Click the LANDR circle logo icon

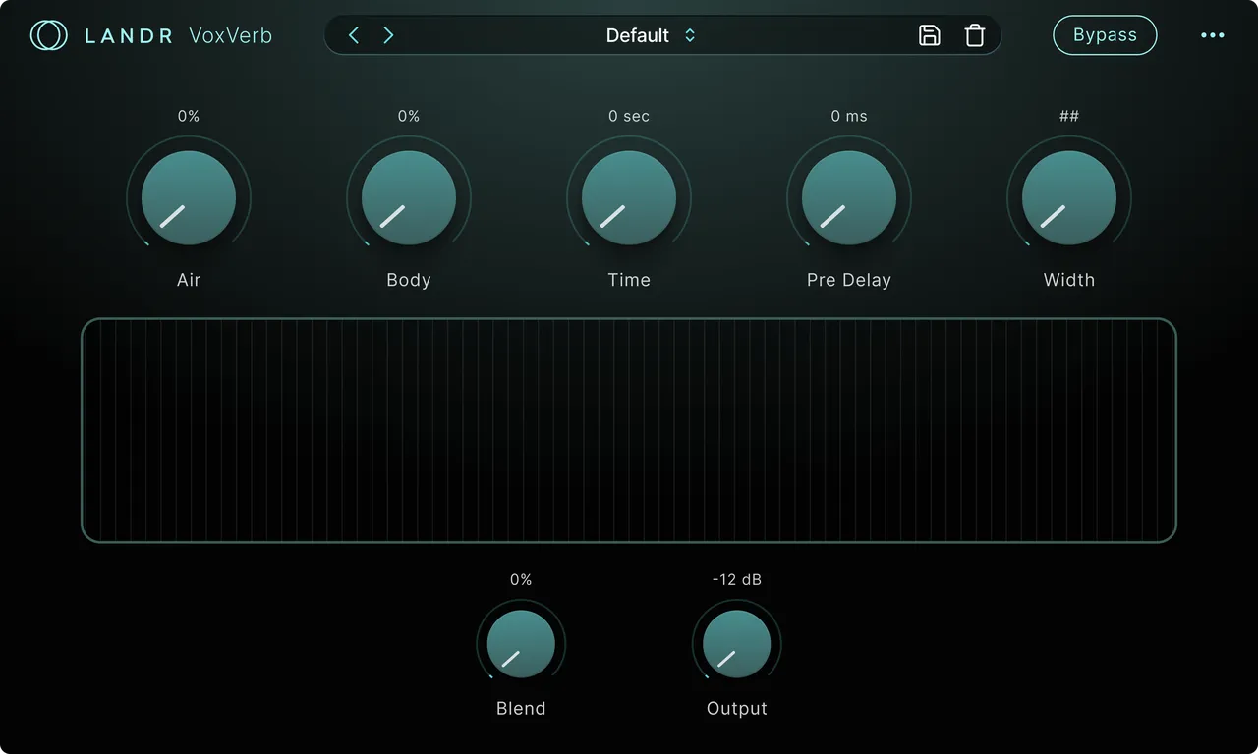[49, 35]
